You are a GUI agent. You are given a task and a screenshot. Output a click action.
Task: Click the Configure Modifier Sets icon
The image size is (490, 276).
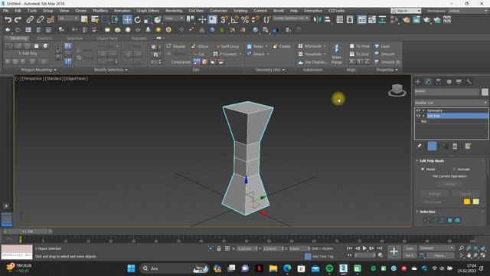tap(468, 146)
